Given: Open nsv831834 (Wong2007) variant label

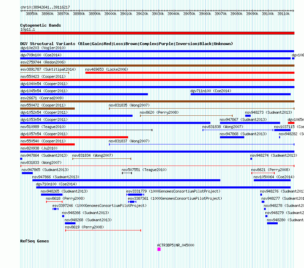Looking at the screenshot, I should click(x=93, y=155).
